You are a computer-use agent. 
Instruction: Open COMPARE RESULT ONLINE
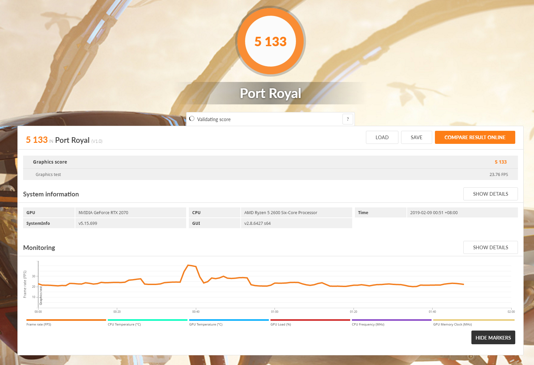[475, 138]
